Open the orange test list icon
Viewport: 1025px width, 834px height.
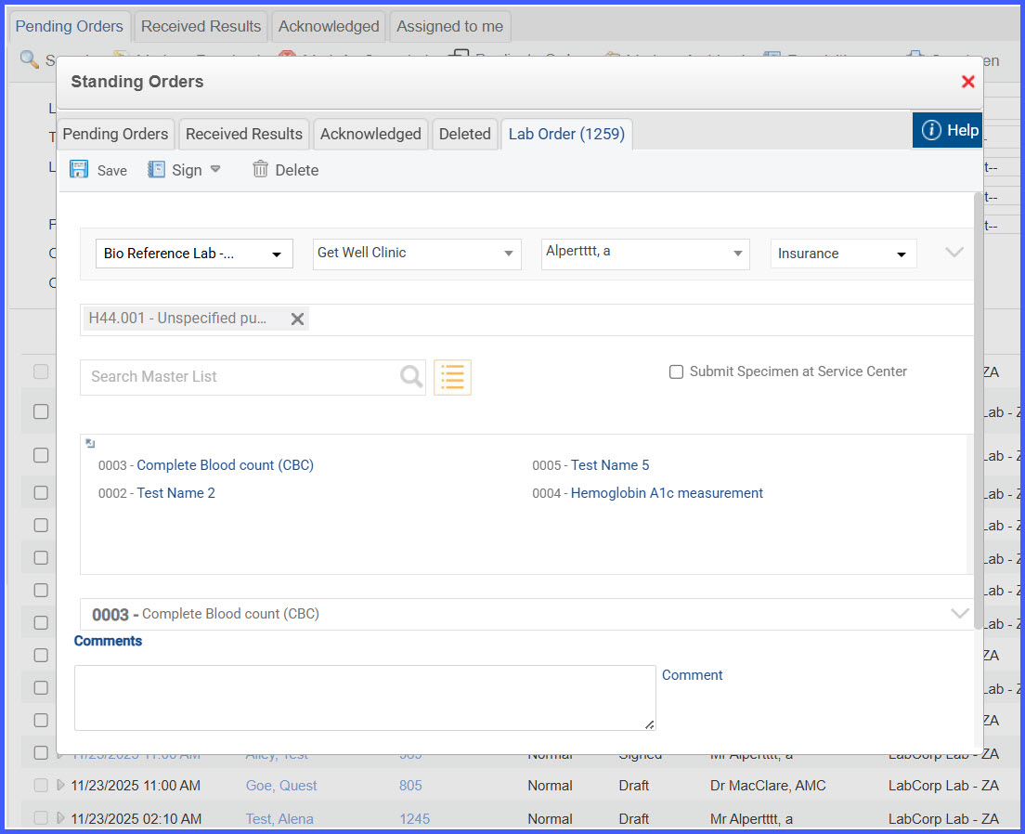click(x=452, y=377)
